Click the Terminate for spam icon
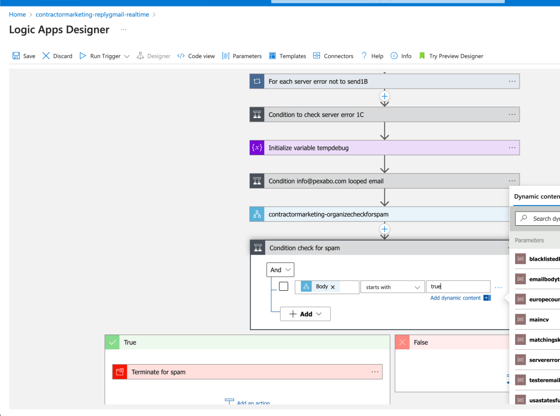 tap(120, 372)
